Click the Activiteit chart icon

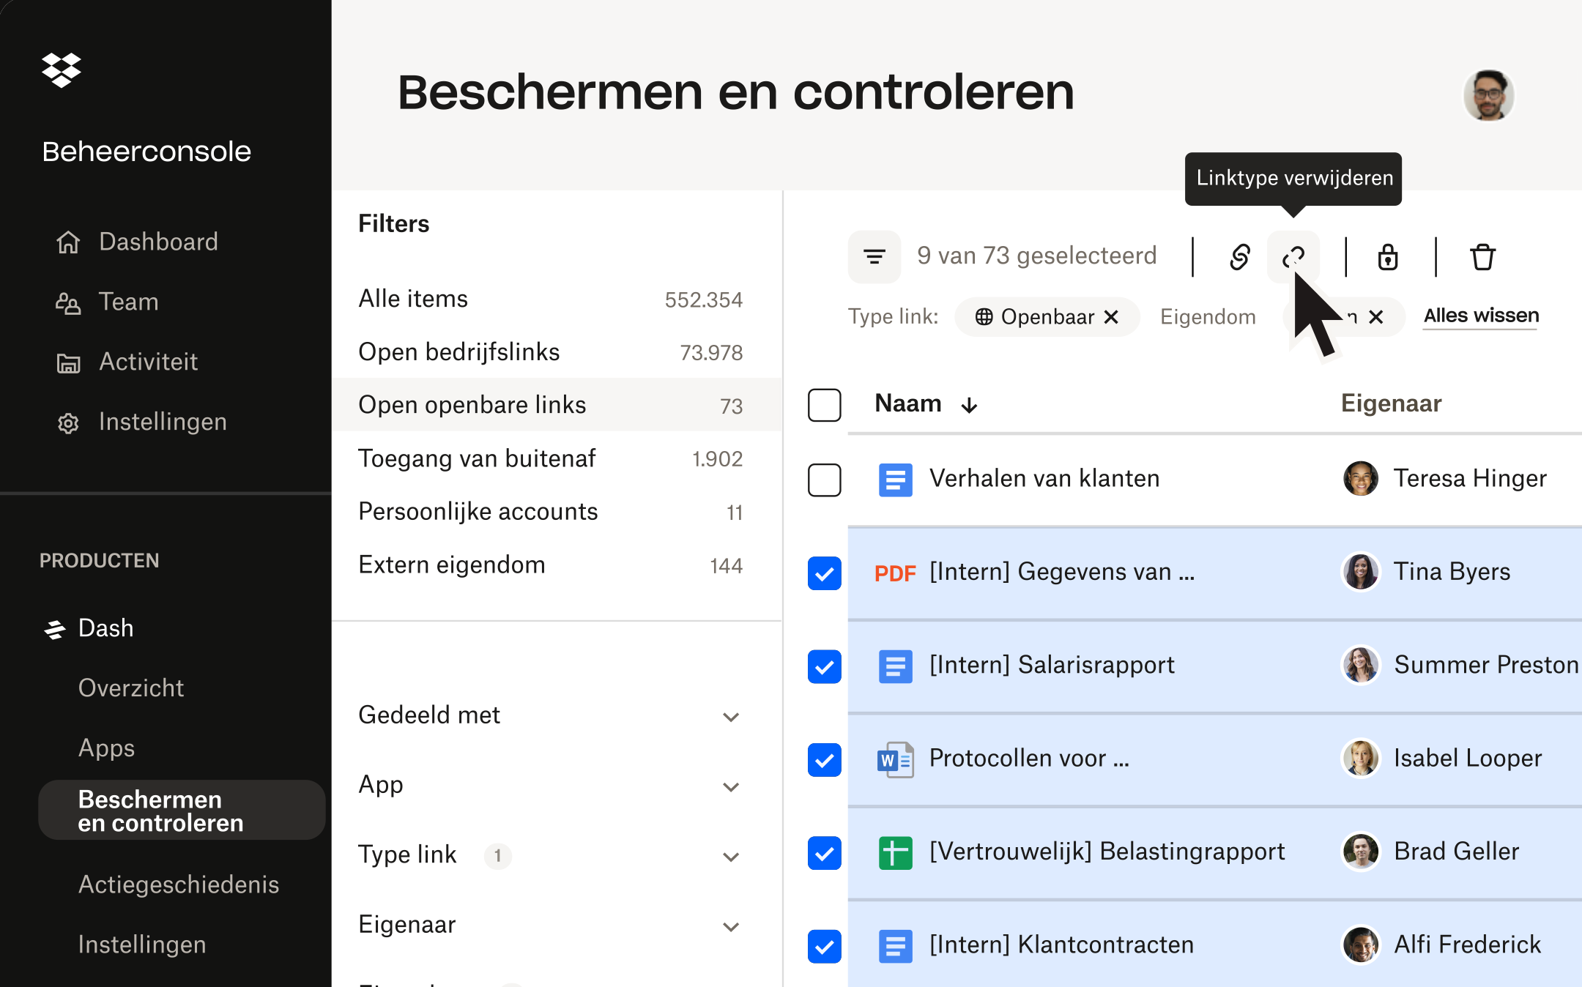(68, 362)
